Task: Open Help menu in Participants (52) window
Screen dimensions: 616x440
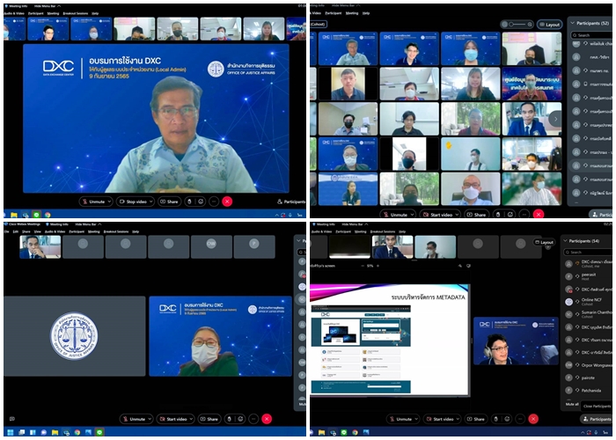Action: pyautogui.click(x=366, y=13)
